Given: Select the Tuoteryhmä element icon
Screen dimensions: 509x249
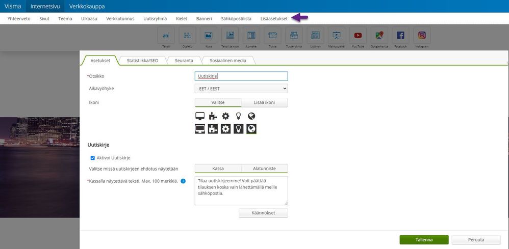Looking at the screenshot, I should click(294, 35).
